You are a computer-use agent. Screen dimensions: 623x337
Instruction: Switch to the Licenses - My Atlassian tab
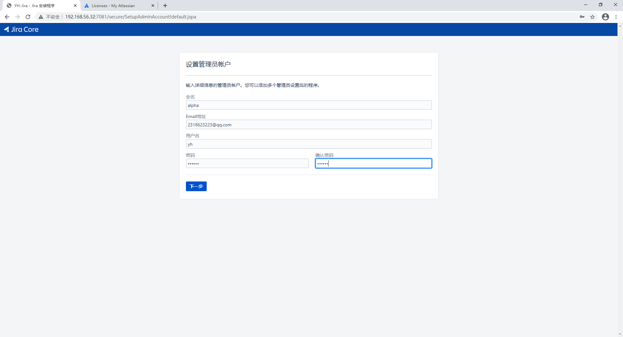[119, 6]
